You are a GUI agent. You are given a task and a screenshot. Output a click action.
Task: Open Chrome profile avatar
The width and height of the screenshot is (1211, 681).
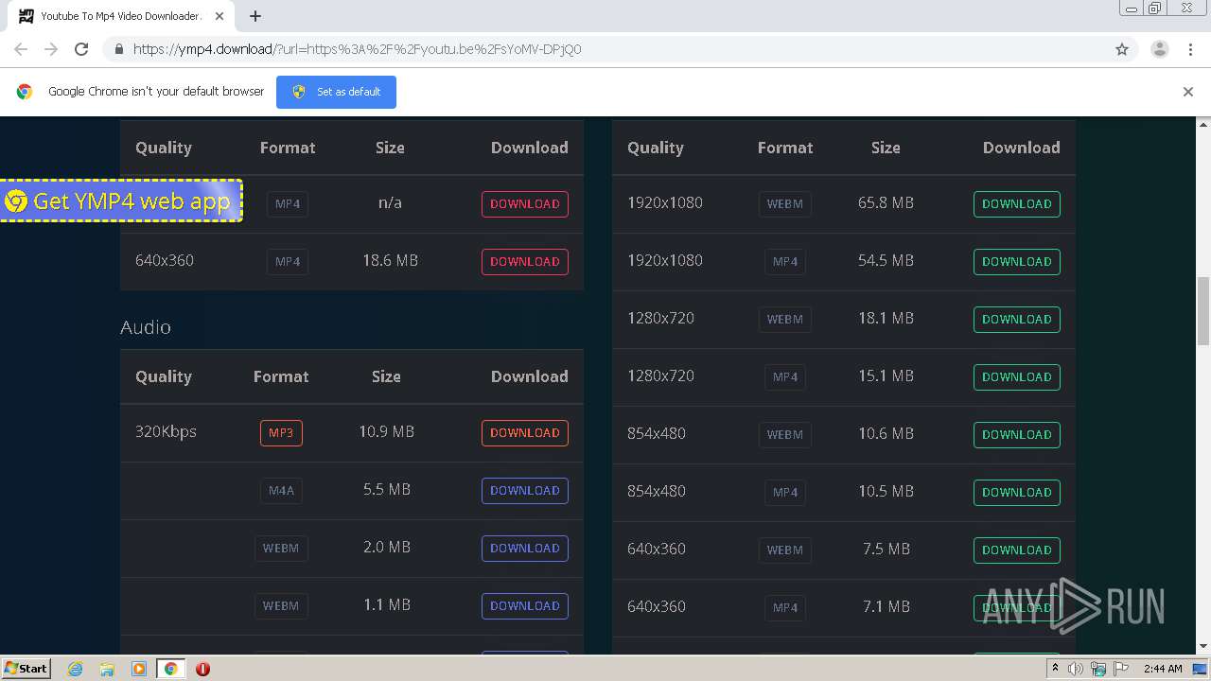1160,49
